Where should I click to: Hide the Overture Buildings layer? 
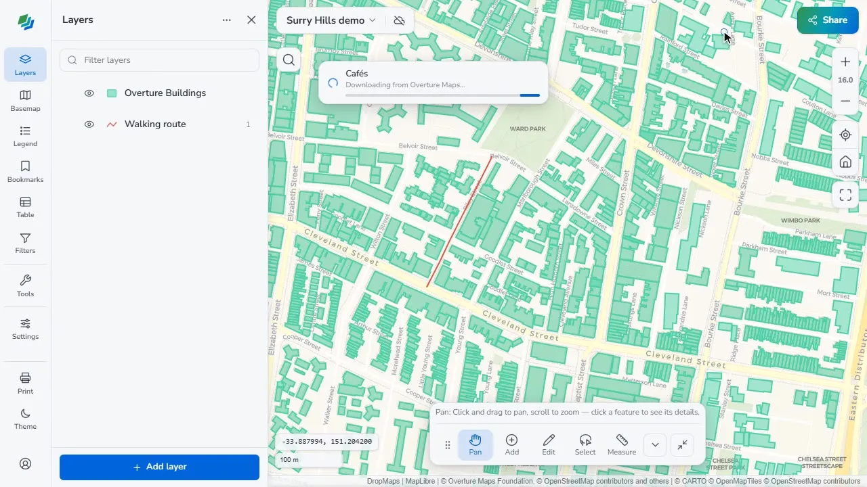click(89, 93)
